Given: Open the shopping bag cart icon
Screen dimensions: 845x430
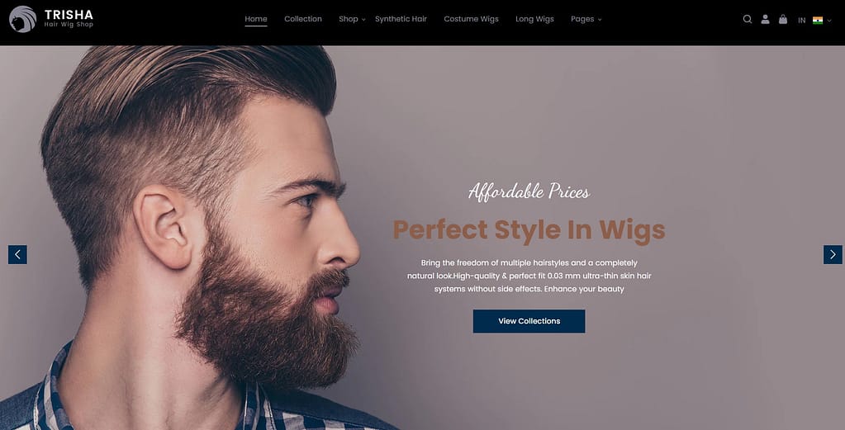Looking at the screenshot, I should 783,19.
